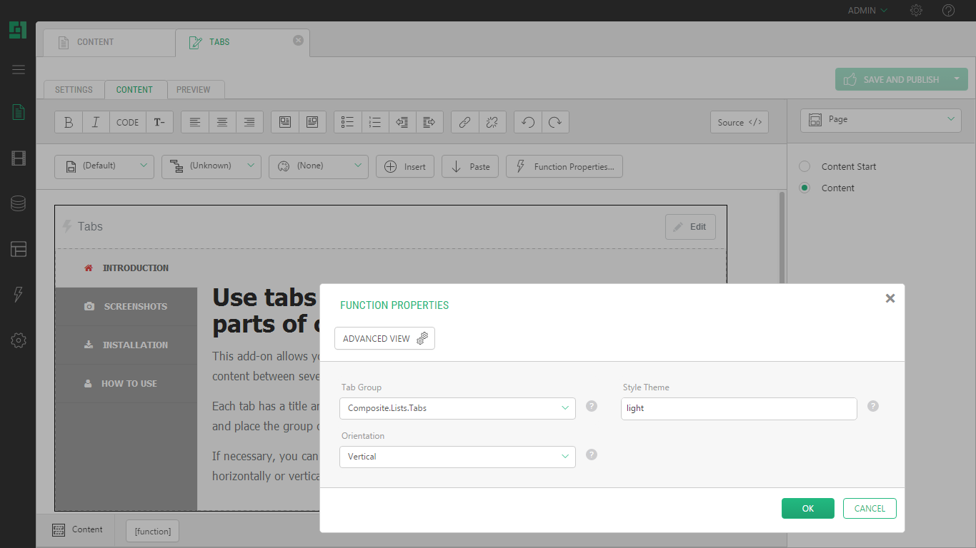This screenshot has height=548, width=976.
Task: Click the Italic formatting icon
Action: pyautogui.click(x=96, y=122)
